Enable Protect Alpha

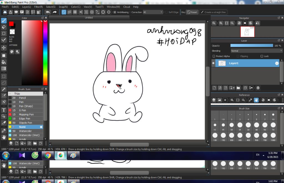coord(214,56)
